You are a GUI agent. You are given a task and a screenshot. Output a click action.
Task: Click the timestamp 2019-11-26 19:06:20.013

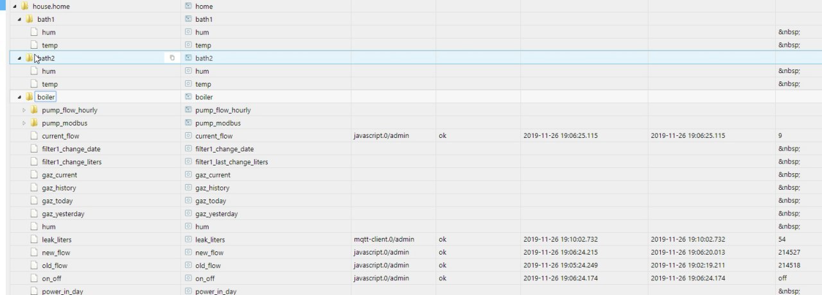coord(688,253)
